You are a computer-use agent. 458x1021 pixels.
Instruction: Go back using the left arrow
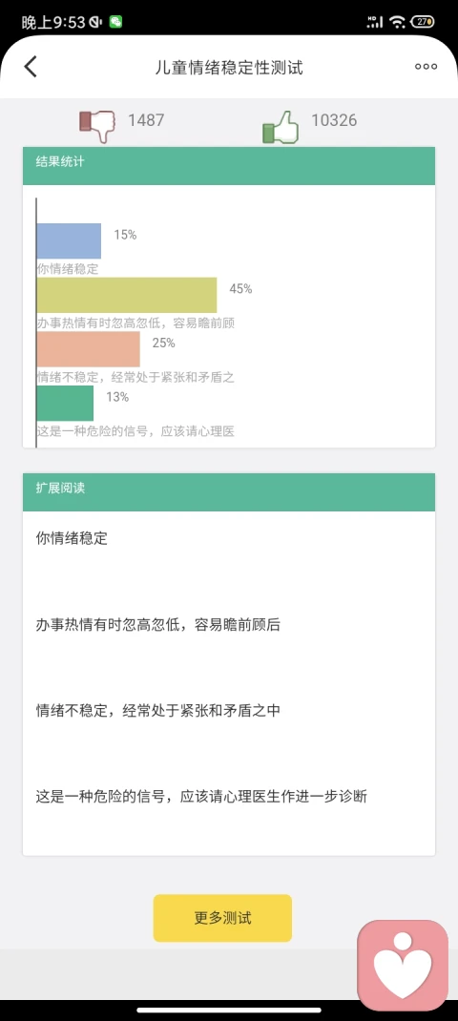31,67
